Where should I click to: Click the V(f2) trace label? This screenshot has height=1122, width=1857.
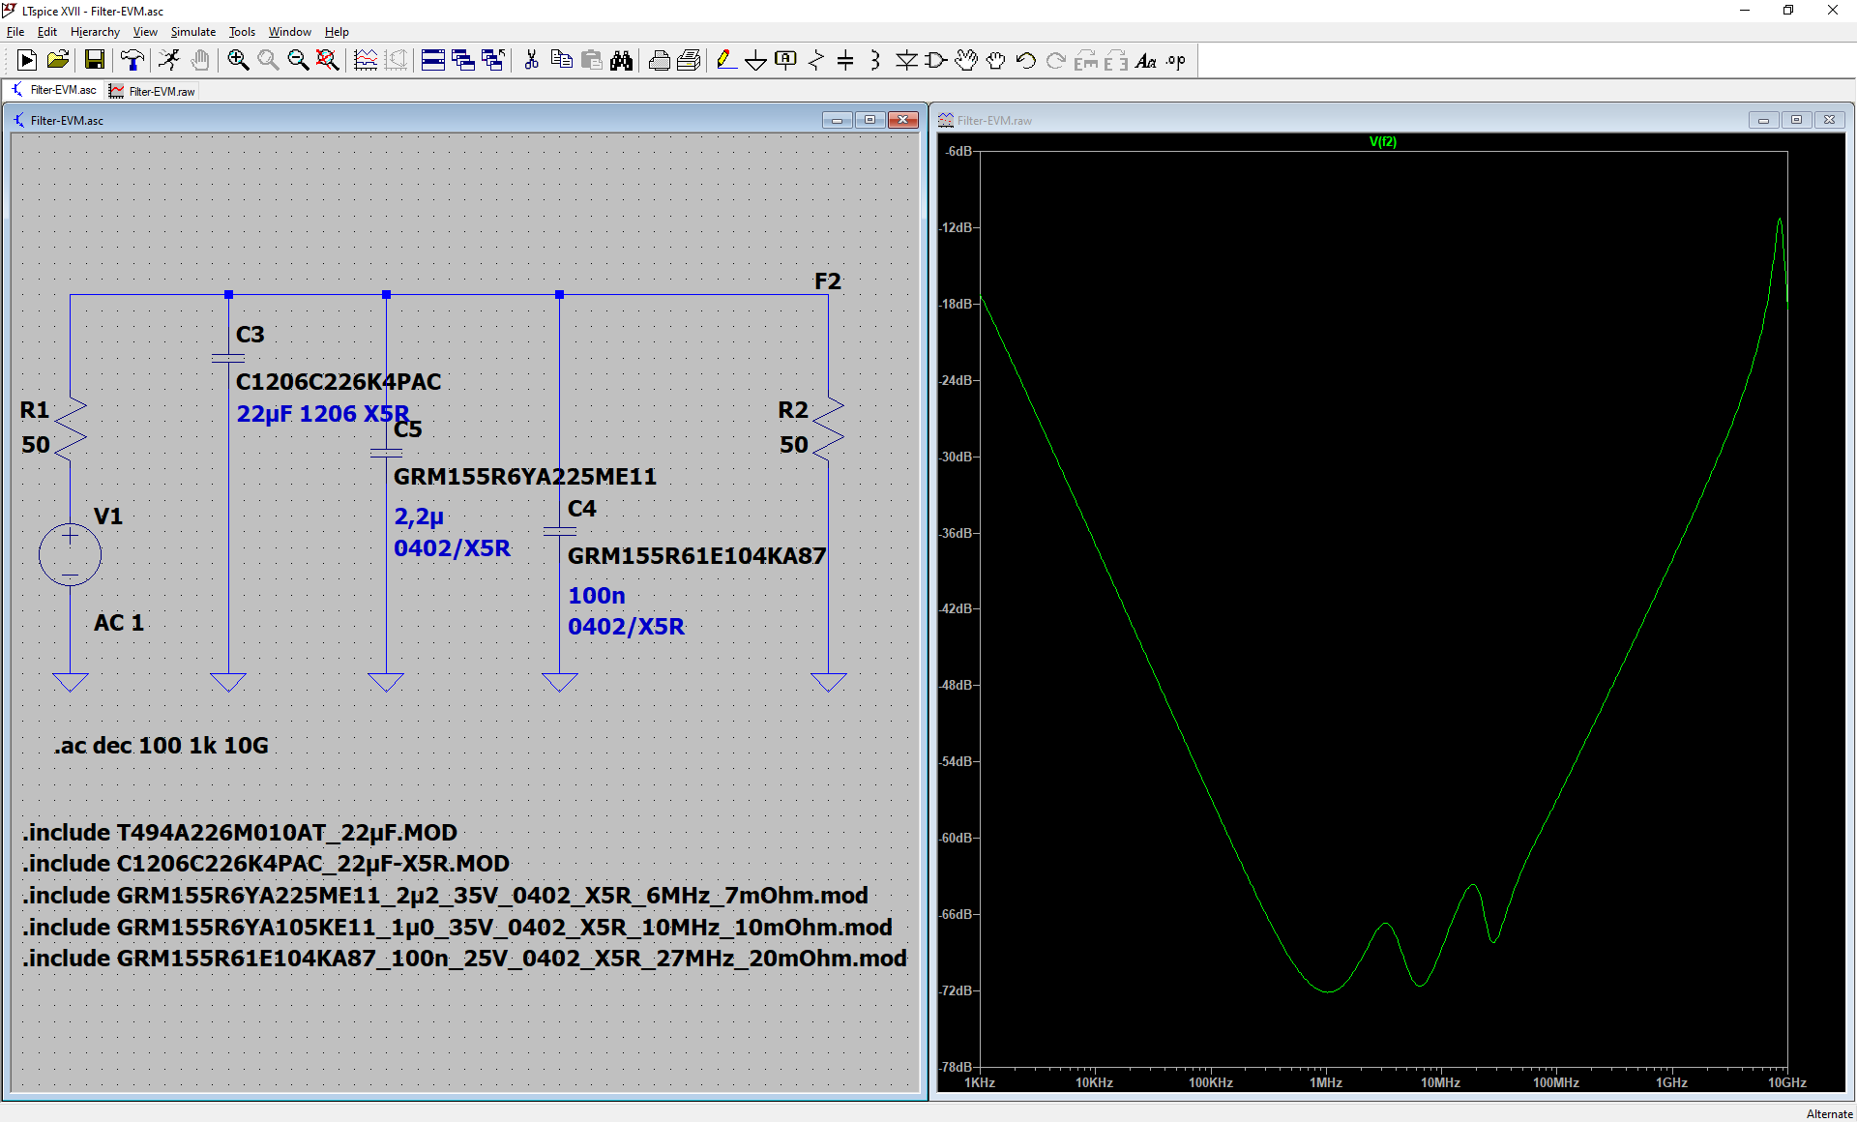[x=1382, y=141]
